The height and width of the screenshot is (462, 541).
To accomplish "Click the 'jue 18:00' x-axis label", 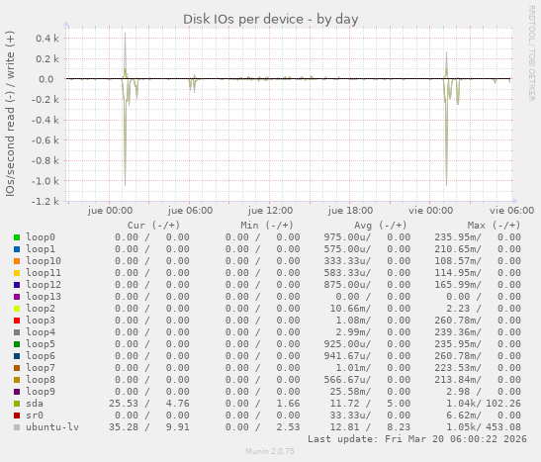I will (350, 211).
